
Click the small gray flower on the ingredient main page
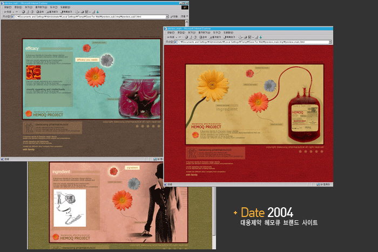(x=269, y=85)
